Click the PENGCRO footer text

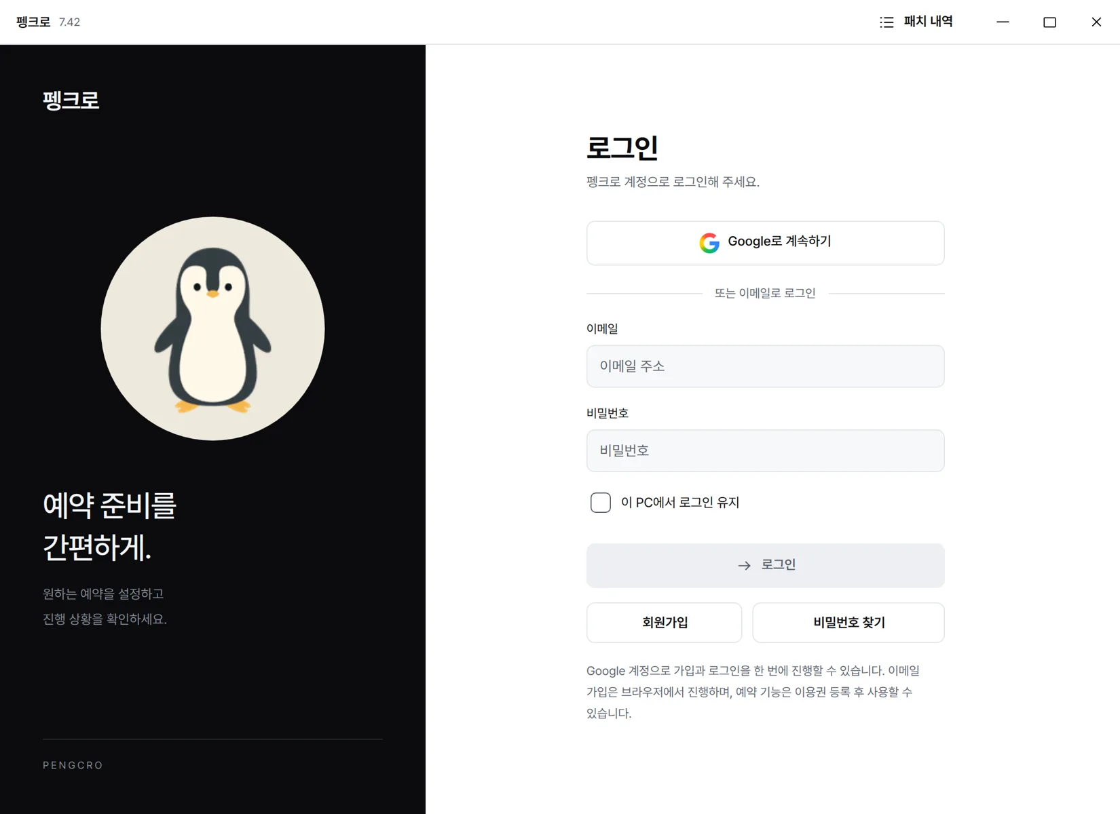(73, 765)
